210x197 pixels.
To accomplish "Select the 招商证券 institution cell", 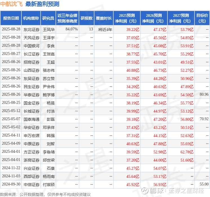I will click(x=32, y=62).
